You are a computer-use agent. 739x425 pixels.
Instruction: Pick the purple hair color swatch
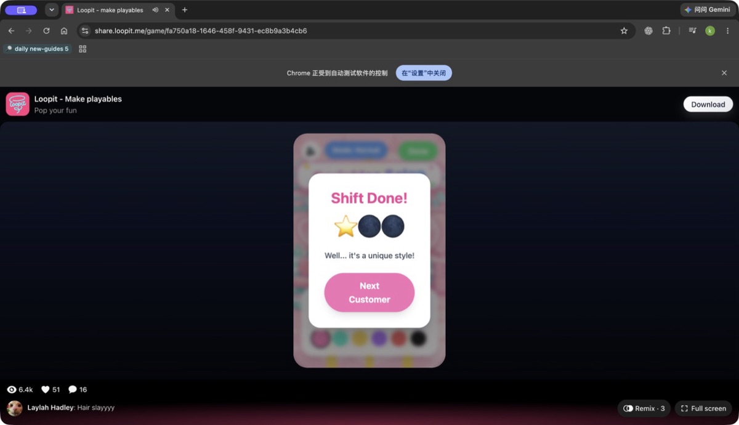coord(379,338)
